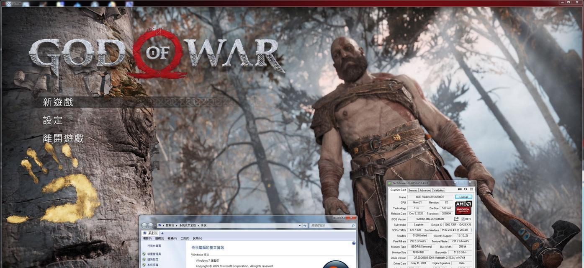The image size is (584, 268).
Task: Open the Sensors tab in GPU-Z
Action: click(x=413, y=191)
